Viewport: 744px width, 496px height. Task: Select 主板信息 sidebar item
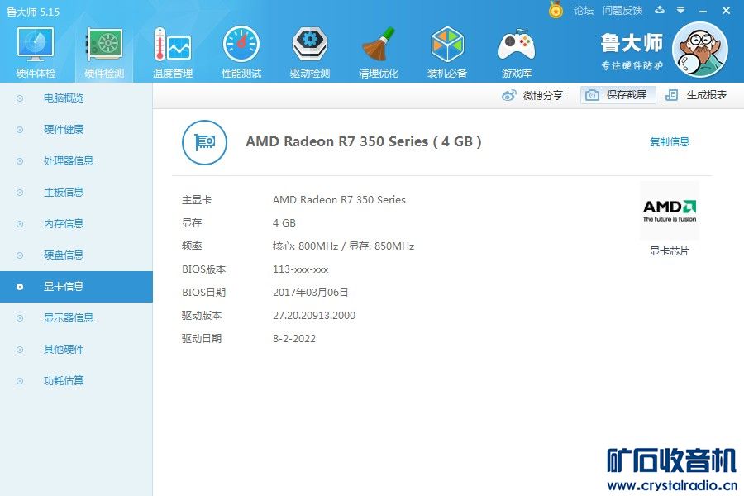coord(76,193)
